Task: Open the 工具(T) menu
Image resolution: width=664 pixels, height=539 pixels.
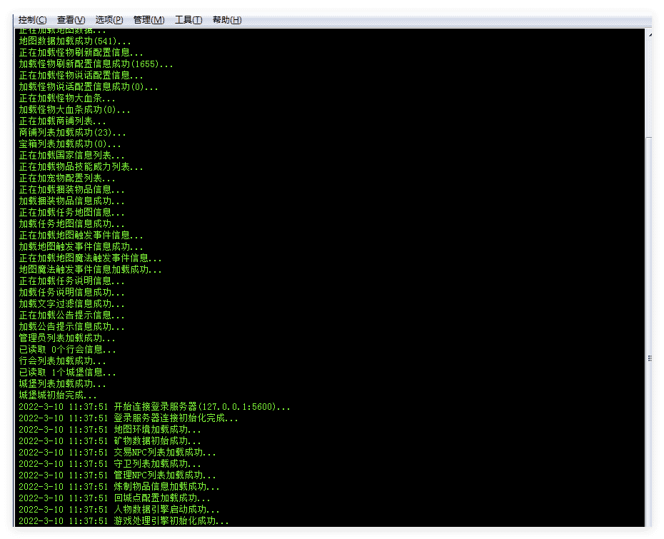Action: coord(188,20)
